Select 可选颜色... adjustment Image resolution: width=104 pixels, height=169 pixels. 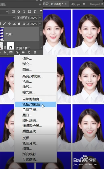[x=35, y=159]
